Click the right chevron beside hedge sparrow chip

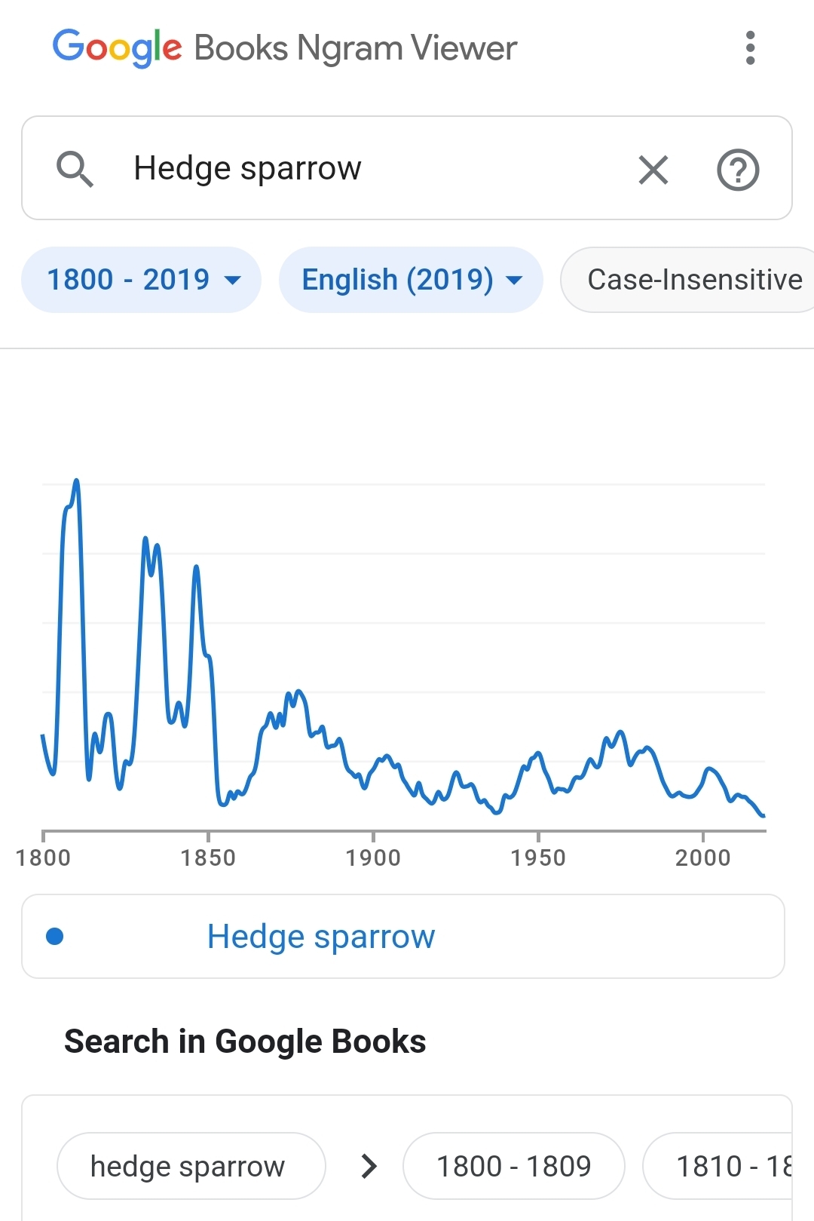(369, 1166)
